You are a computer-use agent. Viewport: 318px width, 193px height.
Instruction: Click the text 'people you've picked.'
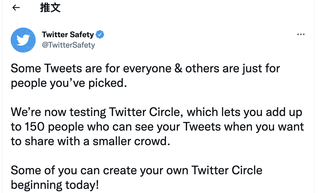click(x=69, y=83)
